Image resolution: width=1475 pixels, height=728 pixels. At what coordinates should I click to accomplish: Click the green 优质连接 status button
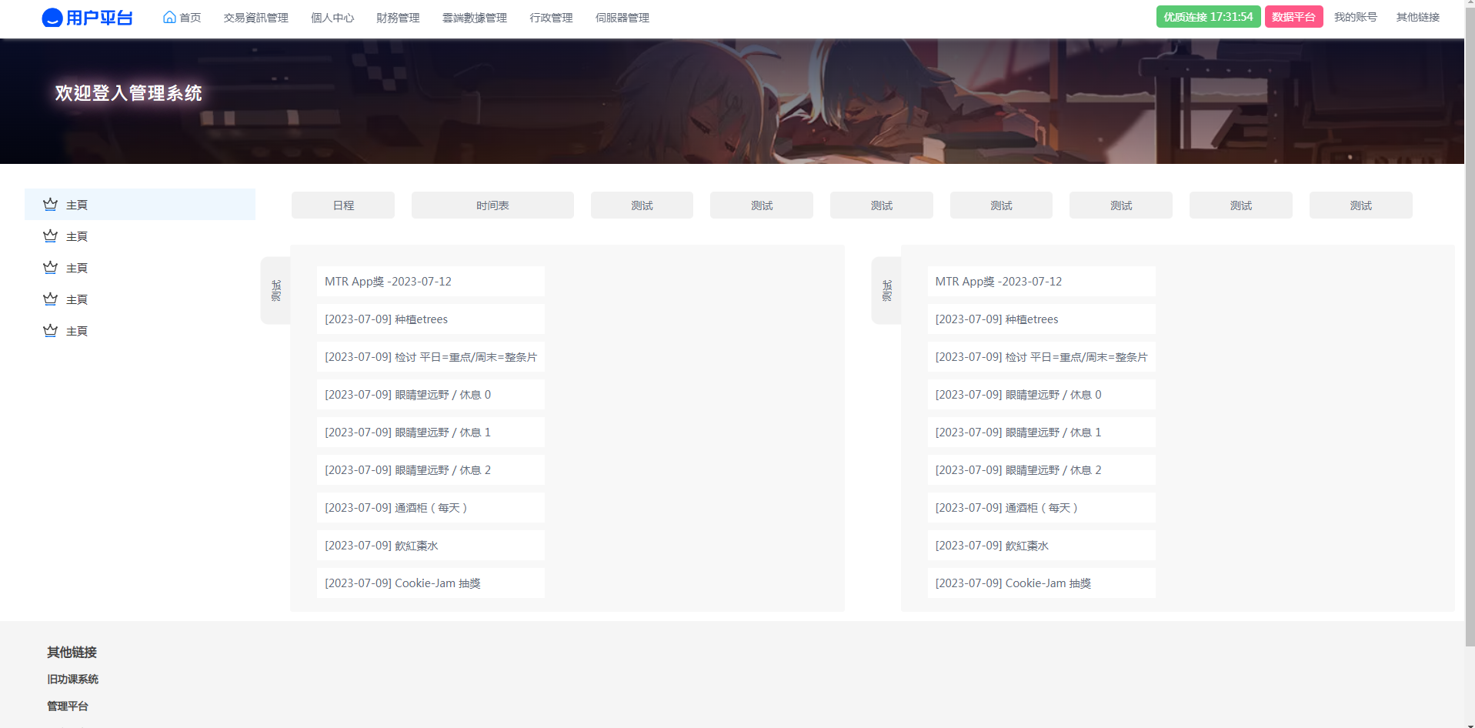(x=1208, y=17)
